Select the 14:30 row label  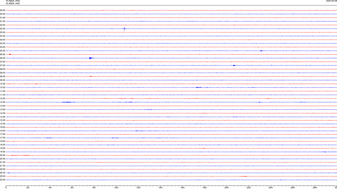pyautogui.click(x=2, y=117)
